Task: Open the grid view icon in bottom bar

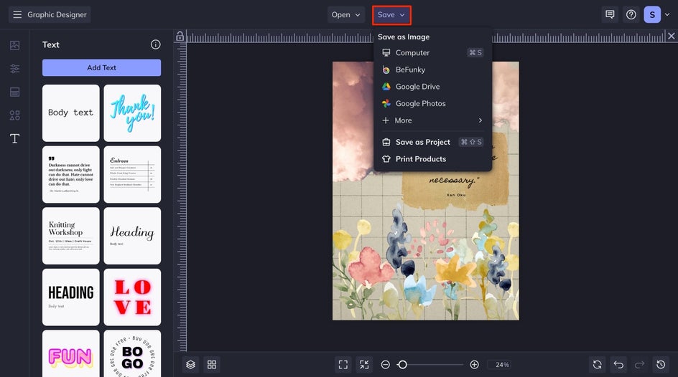Action: (212, 365)
